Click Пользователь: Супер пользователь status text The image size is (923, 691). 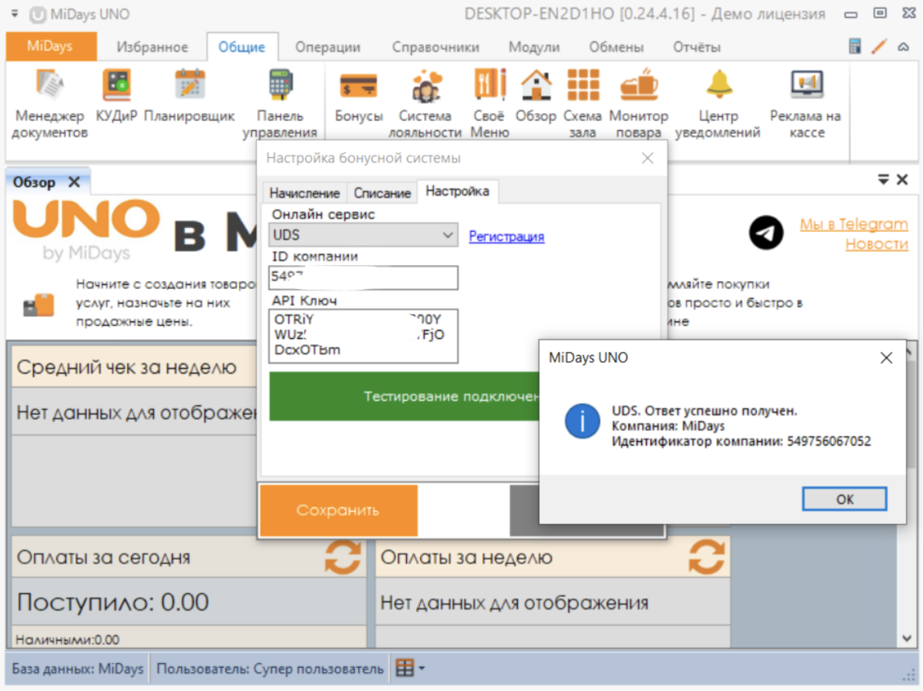click(x=270, y=668)
